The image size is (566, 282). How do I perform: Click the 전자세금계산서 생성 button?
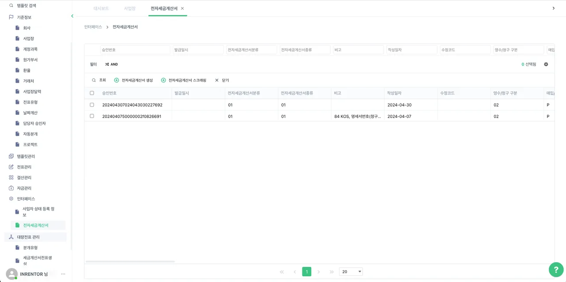pyautogui.click(x=133, y=80)
